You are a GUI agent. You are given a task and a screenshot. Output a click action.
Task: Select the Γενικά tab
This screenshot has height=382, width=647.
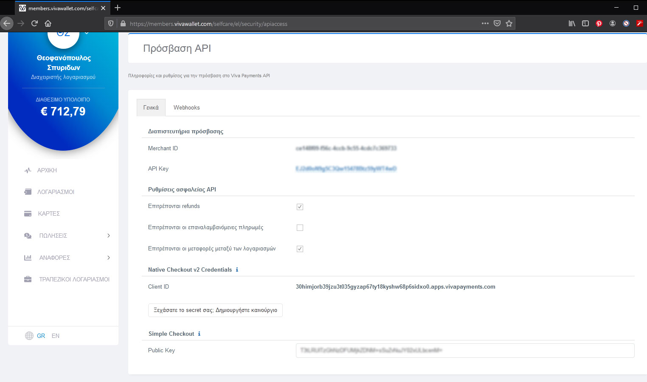[151, 107]
